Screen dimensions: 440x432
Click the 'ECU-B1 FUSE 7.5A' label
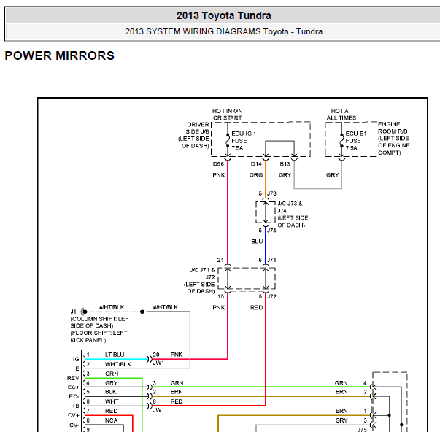(x=356, y=141)
